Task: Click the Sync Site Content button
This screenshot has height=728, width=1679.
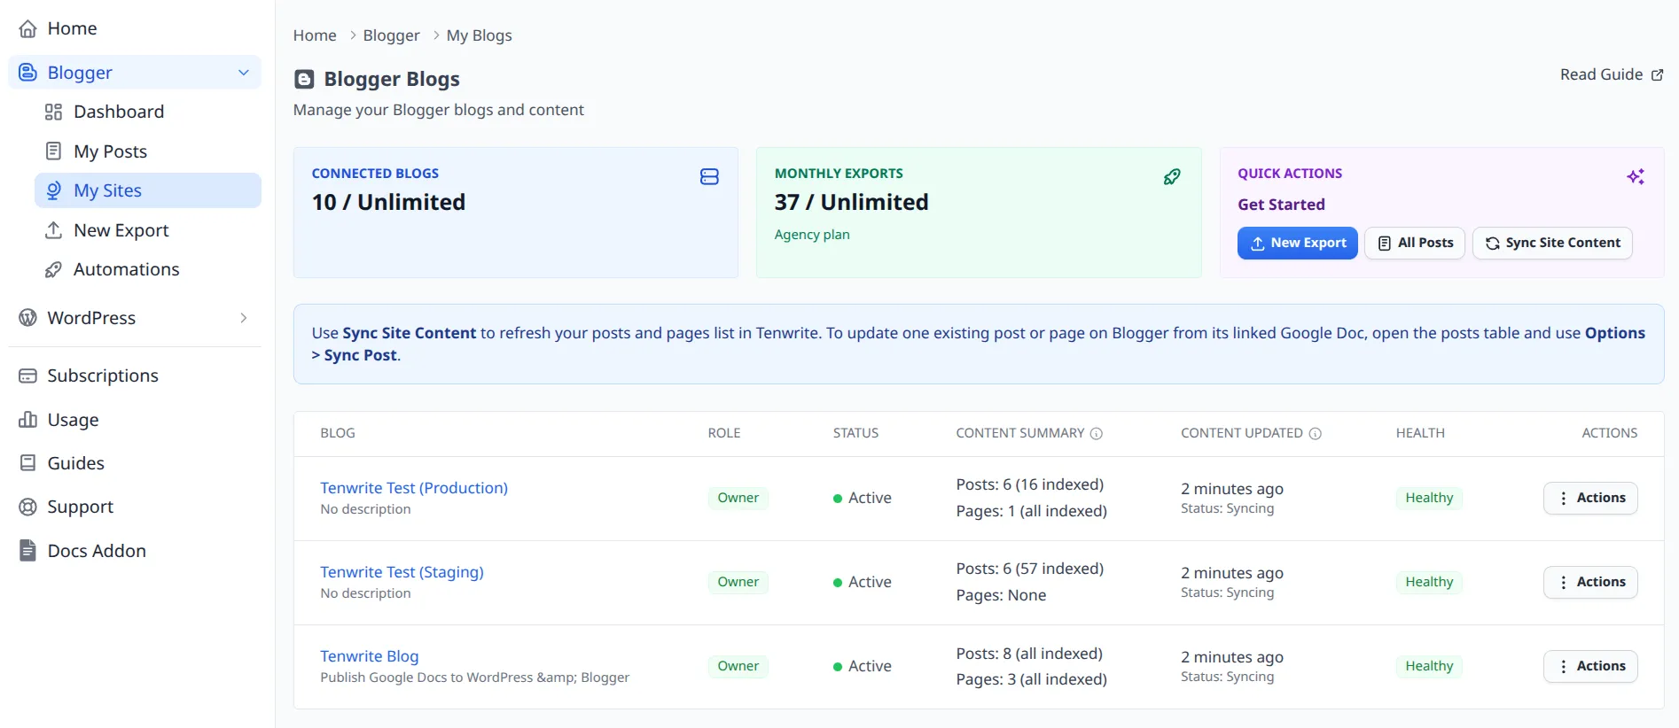Action: [1552, 243]
